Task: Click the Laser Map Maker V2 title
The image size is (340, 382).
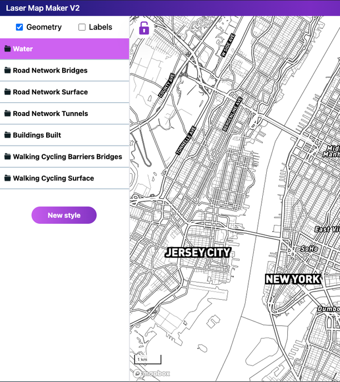Action: 43,8
